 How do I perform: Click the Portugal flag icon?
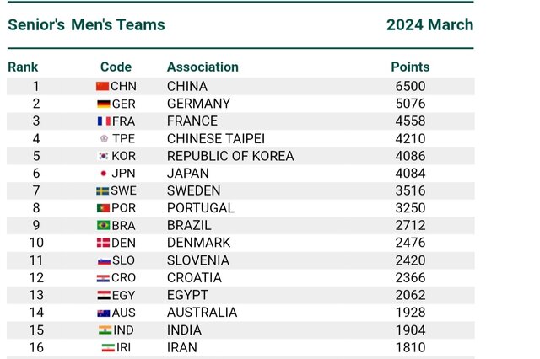pyautogui.click(x=103, y=208)
